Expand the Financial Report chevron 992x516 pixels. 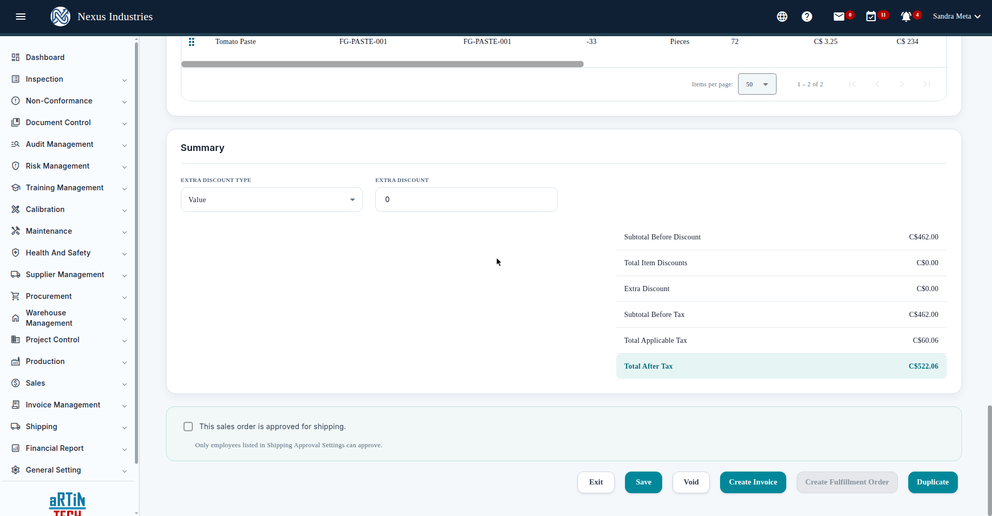[125, 449]
